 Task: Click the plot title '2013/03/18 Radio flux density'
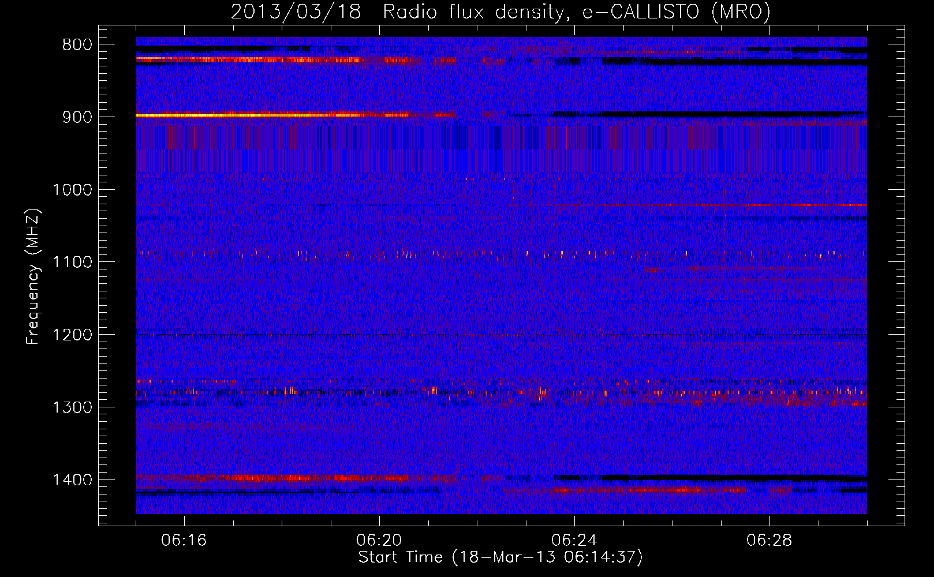tap(500, 12)
